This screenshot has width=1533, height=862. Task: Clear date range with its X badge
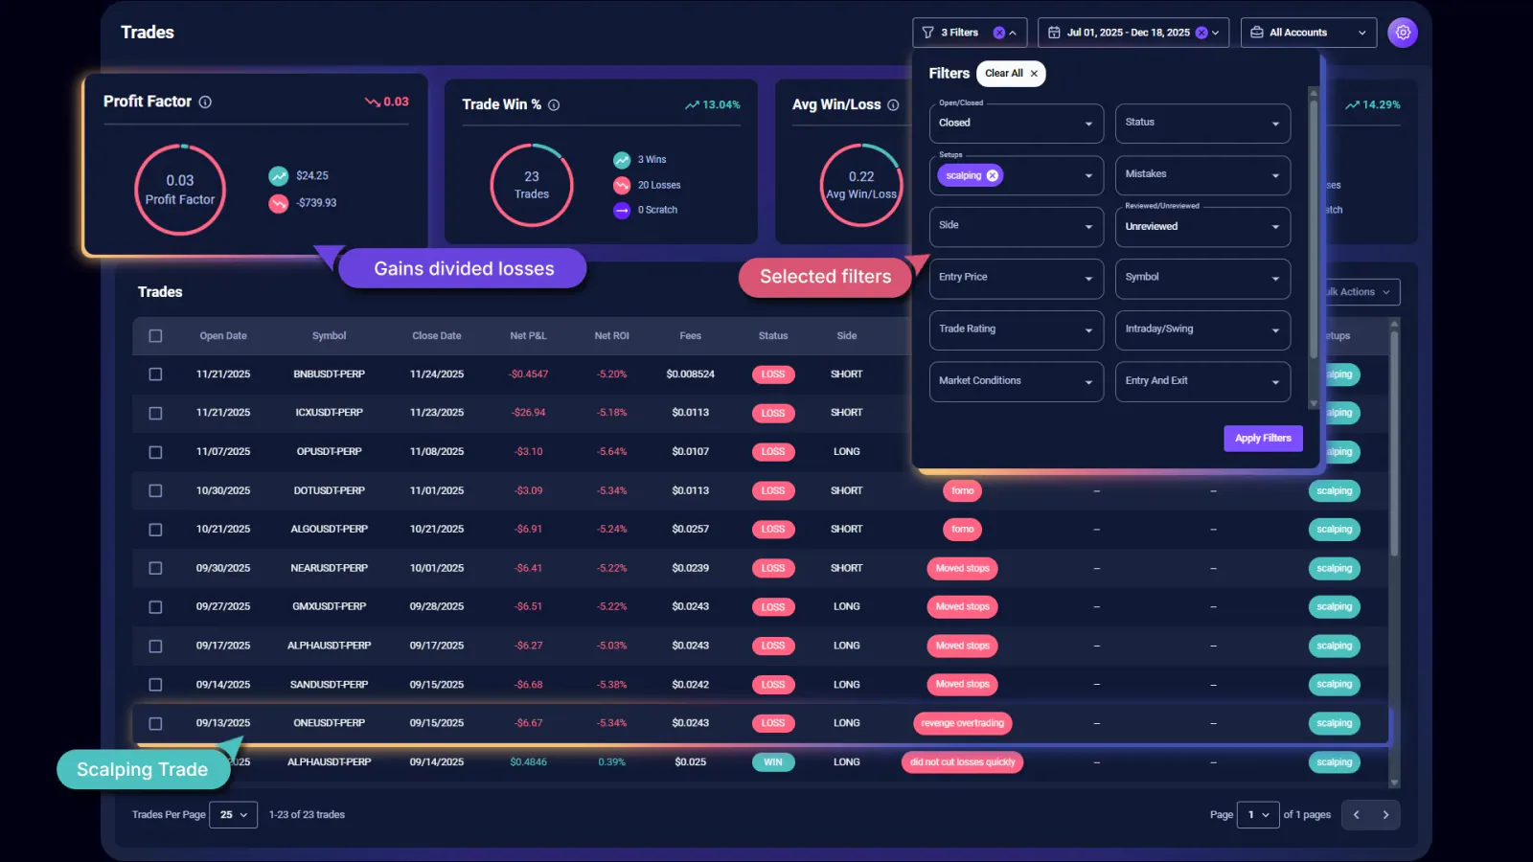pyautogui.click(x=1201, y=33)
